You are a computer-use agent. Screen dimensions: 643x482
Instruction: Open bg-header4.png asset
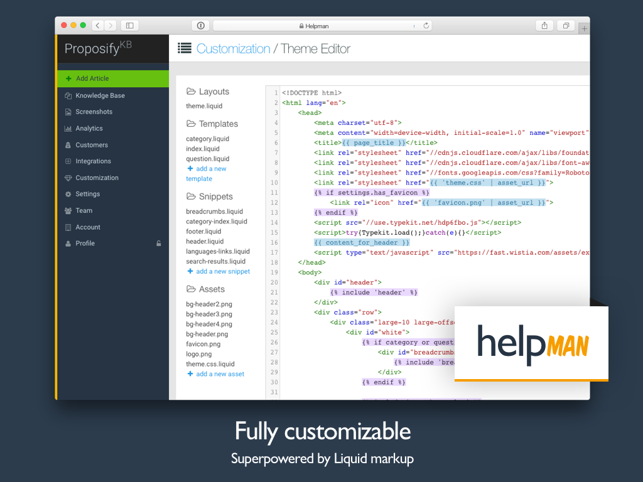click(209, 324)
